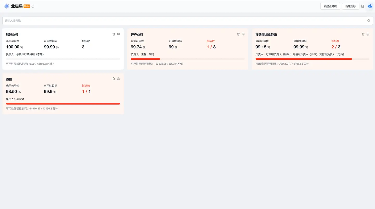Delete 移动商城业务线 using trash icon
The width and height of the screenshot is (375, 209).
coord(363,34)
